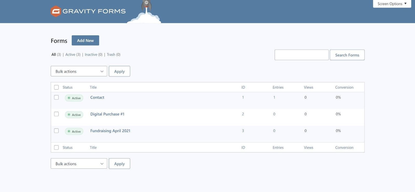
Task: Check the select-all checkbox in table header
Action: [56, 87]
